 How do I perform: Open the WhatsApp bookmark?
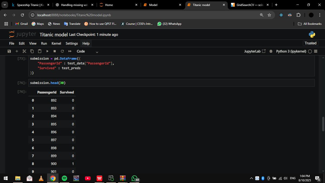(169, 24)
